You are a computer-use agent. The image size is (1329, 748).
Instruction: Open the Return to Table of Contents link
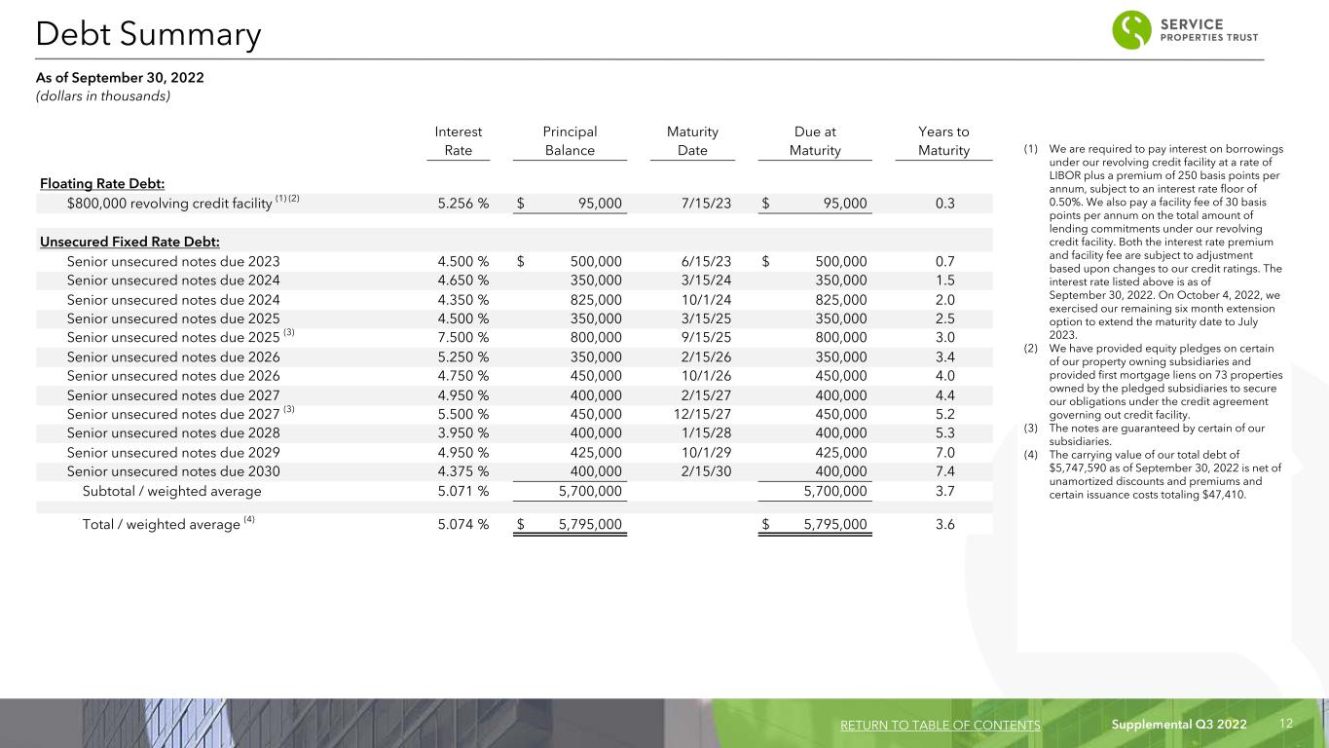point(939,725)
